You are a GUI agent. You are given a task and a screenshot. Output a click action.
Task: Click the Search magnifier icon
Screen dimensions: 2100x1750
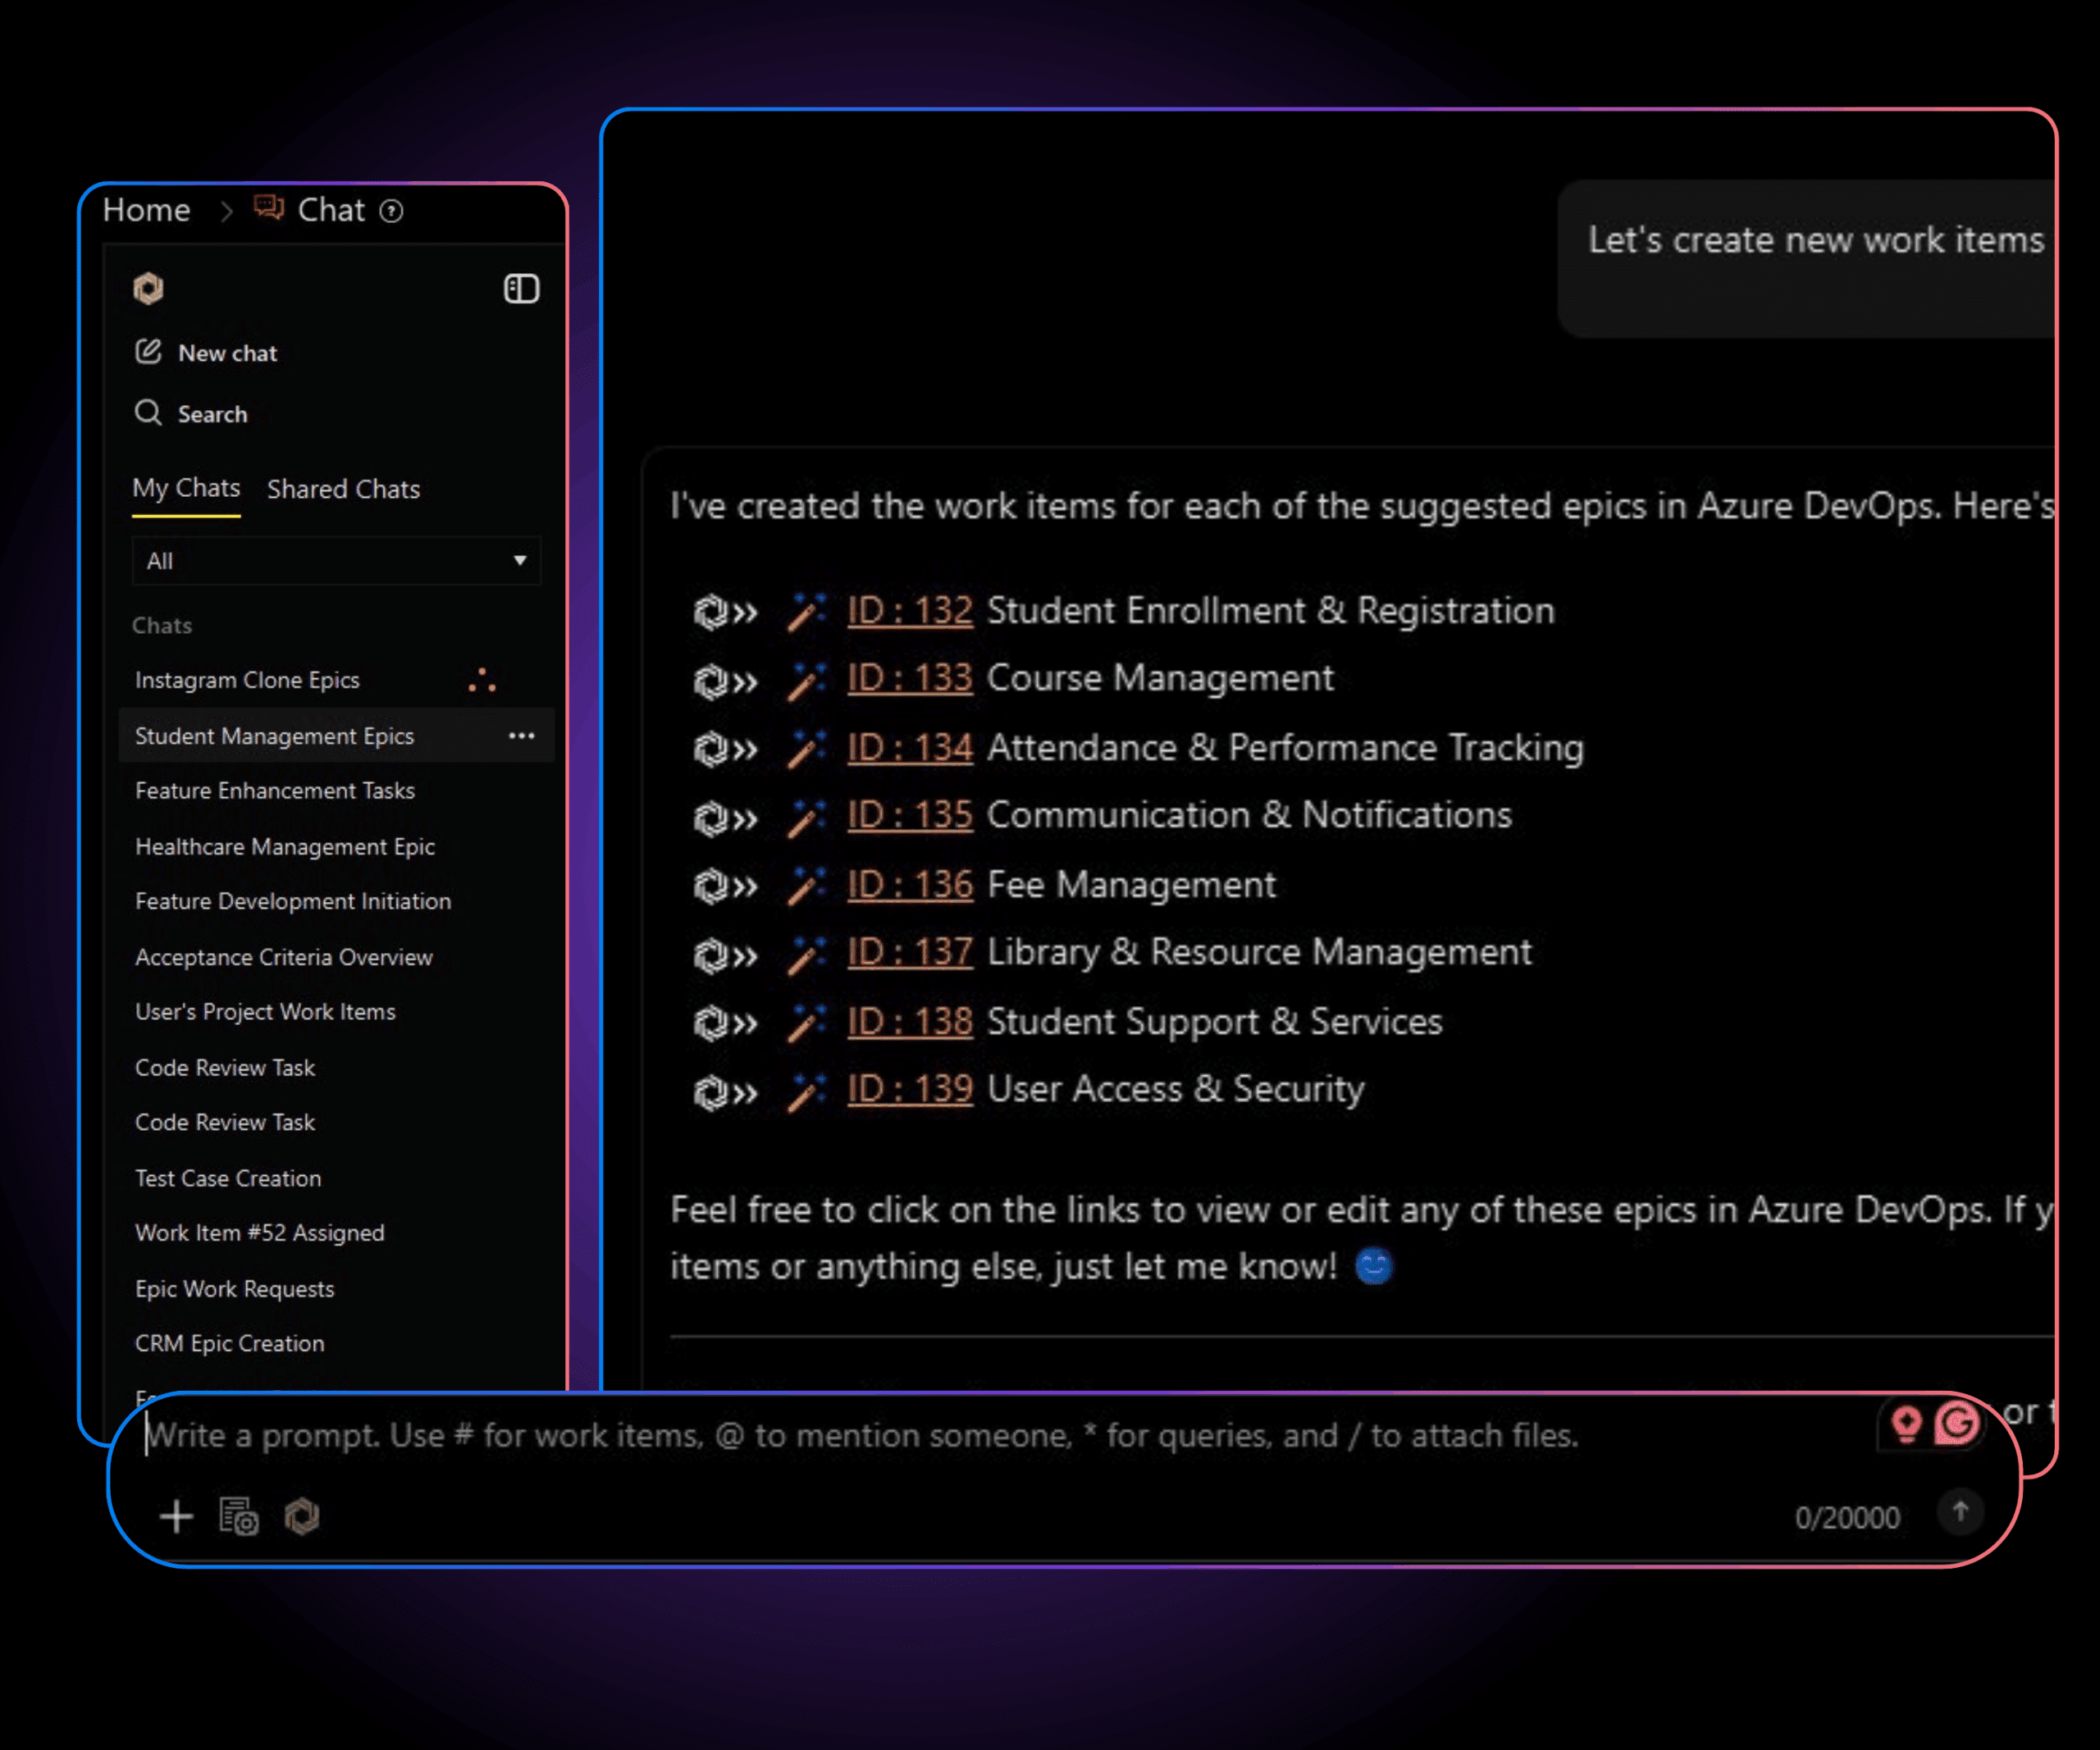[x=148, y=412]
